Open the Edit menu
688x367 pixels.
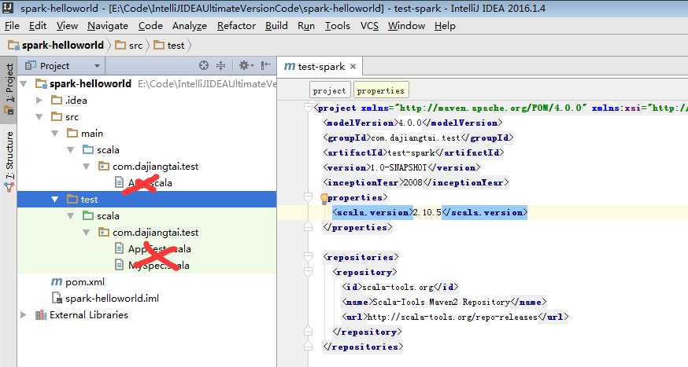tap(38, 26)
